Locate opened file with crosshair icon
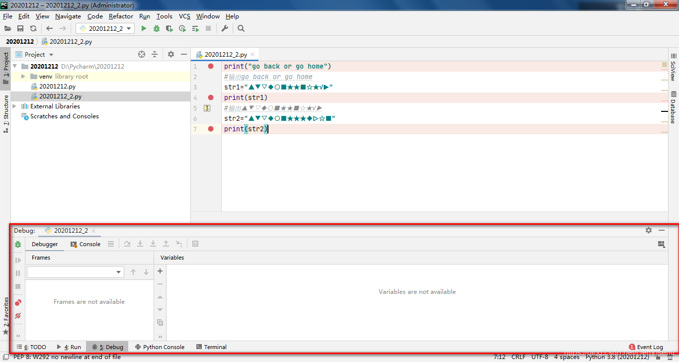The image size is (679, 362). click(142, 54)
